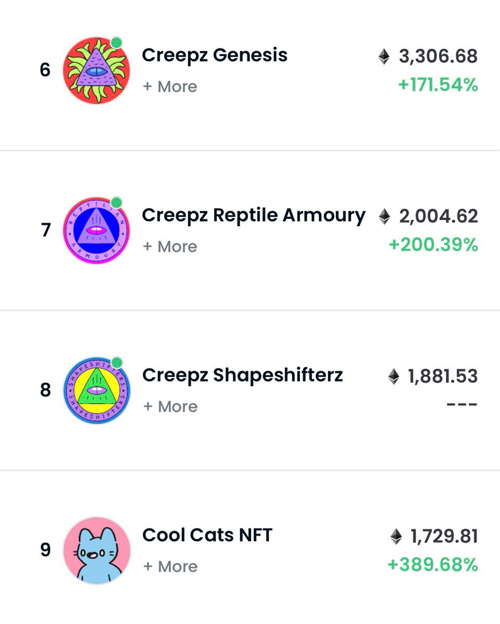This screenshot has height=624, width=500.
Task: Expand + More under Cool Cats NFT
Action: [170, 566]
